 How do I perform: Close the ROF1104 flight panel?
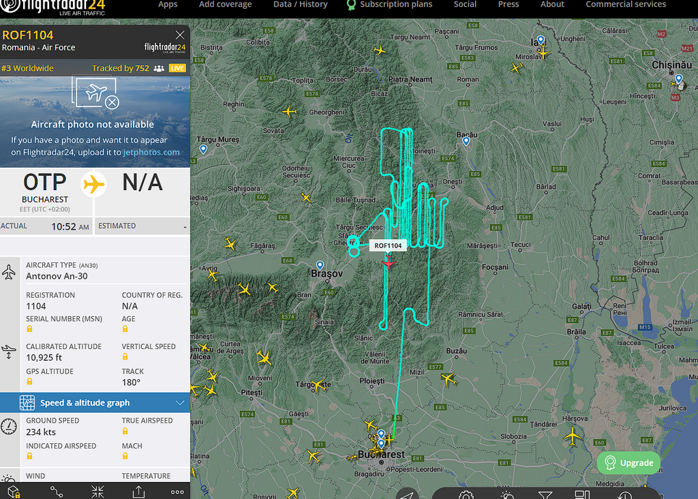pyautogui.click(x=180, y=35)
